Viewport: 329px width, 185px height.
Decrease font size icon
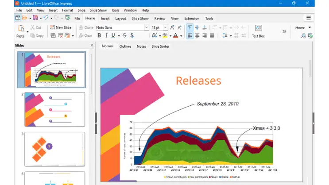(x=179, y=27)
